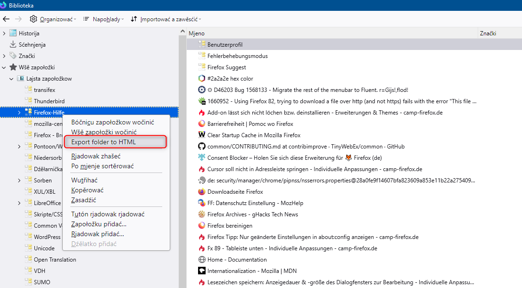This screenshot has height=288, width=522.
Task: Click the globe icon beside Home - Documentation
Action: tap(202, 260)
